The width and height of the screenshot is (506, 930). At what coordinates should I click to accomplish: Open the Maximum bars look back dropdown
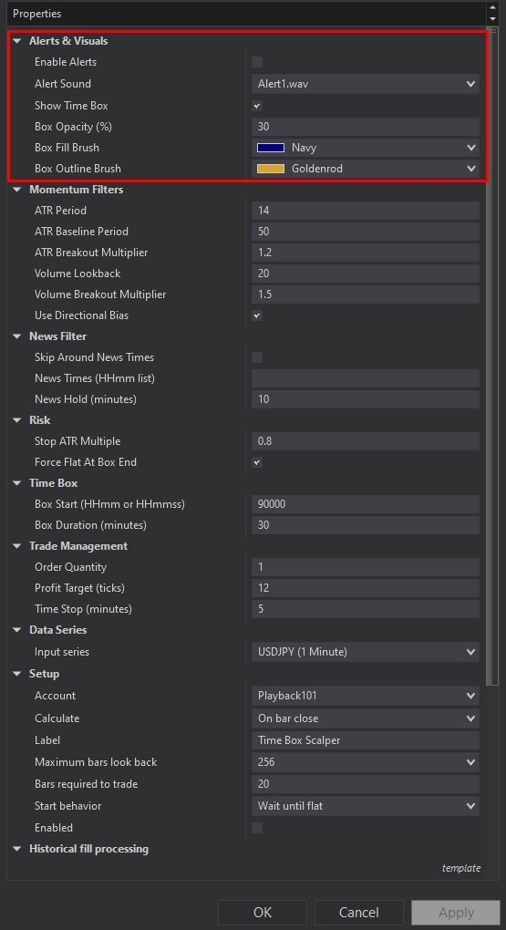tap(366, 762)
